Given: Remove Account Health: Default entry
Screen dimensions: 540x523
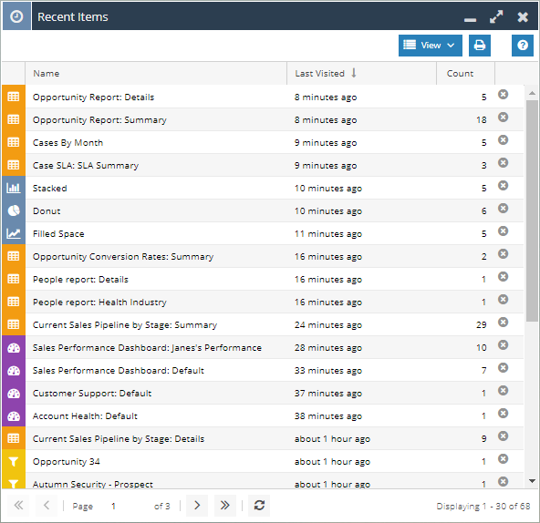Looking at the screenshot, I should [x=504, y=414].
